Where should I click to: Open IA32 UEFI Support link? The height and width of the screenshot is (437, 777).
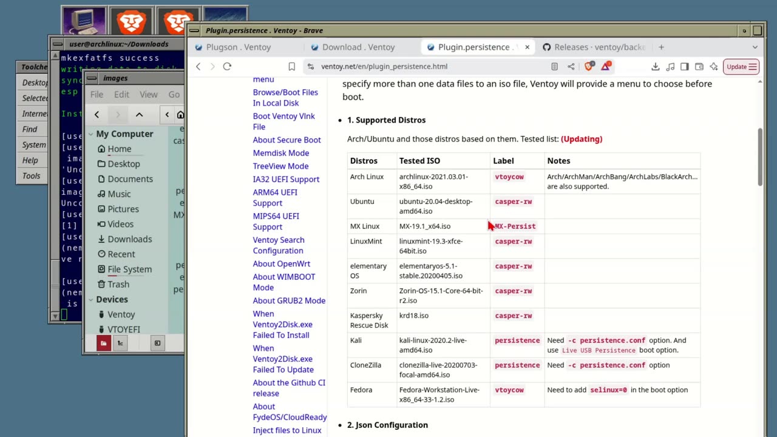click(x=286, y=179)
